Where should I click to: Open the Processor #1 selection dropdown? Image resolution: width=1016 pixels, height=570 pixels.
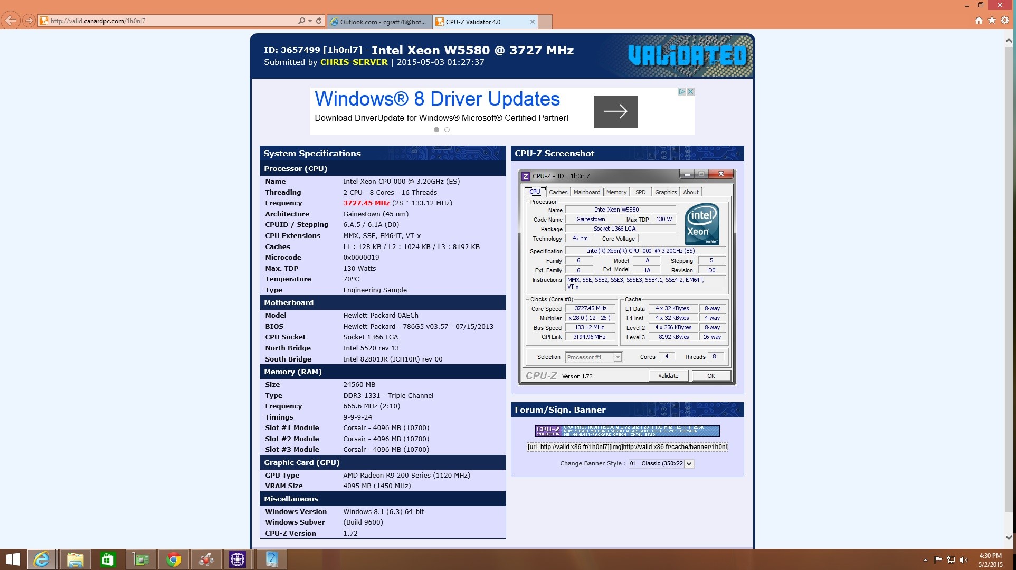(x=593, y=357)
